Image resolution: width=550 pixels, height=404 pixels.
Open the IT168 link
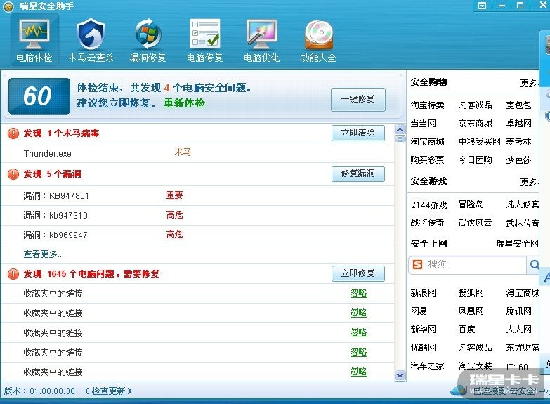click(517, 367)
